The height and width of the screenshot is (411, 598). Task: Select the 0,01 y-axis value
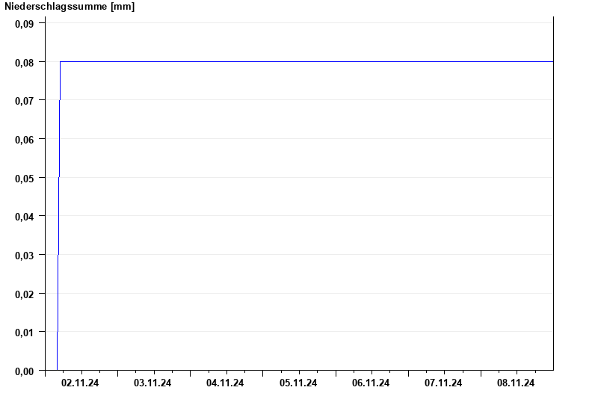coord(25,332)
